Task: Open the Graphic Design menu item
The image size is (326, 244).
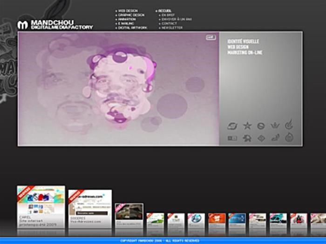Action: click(x=131, y=15)
